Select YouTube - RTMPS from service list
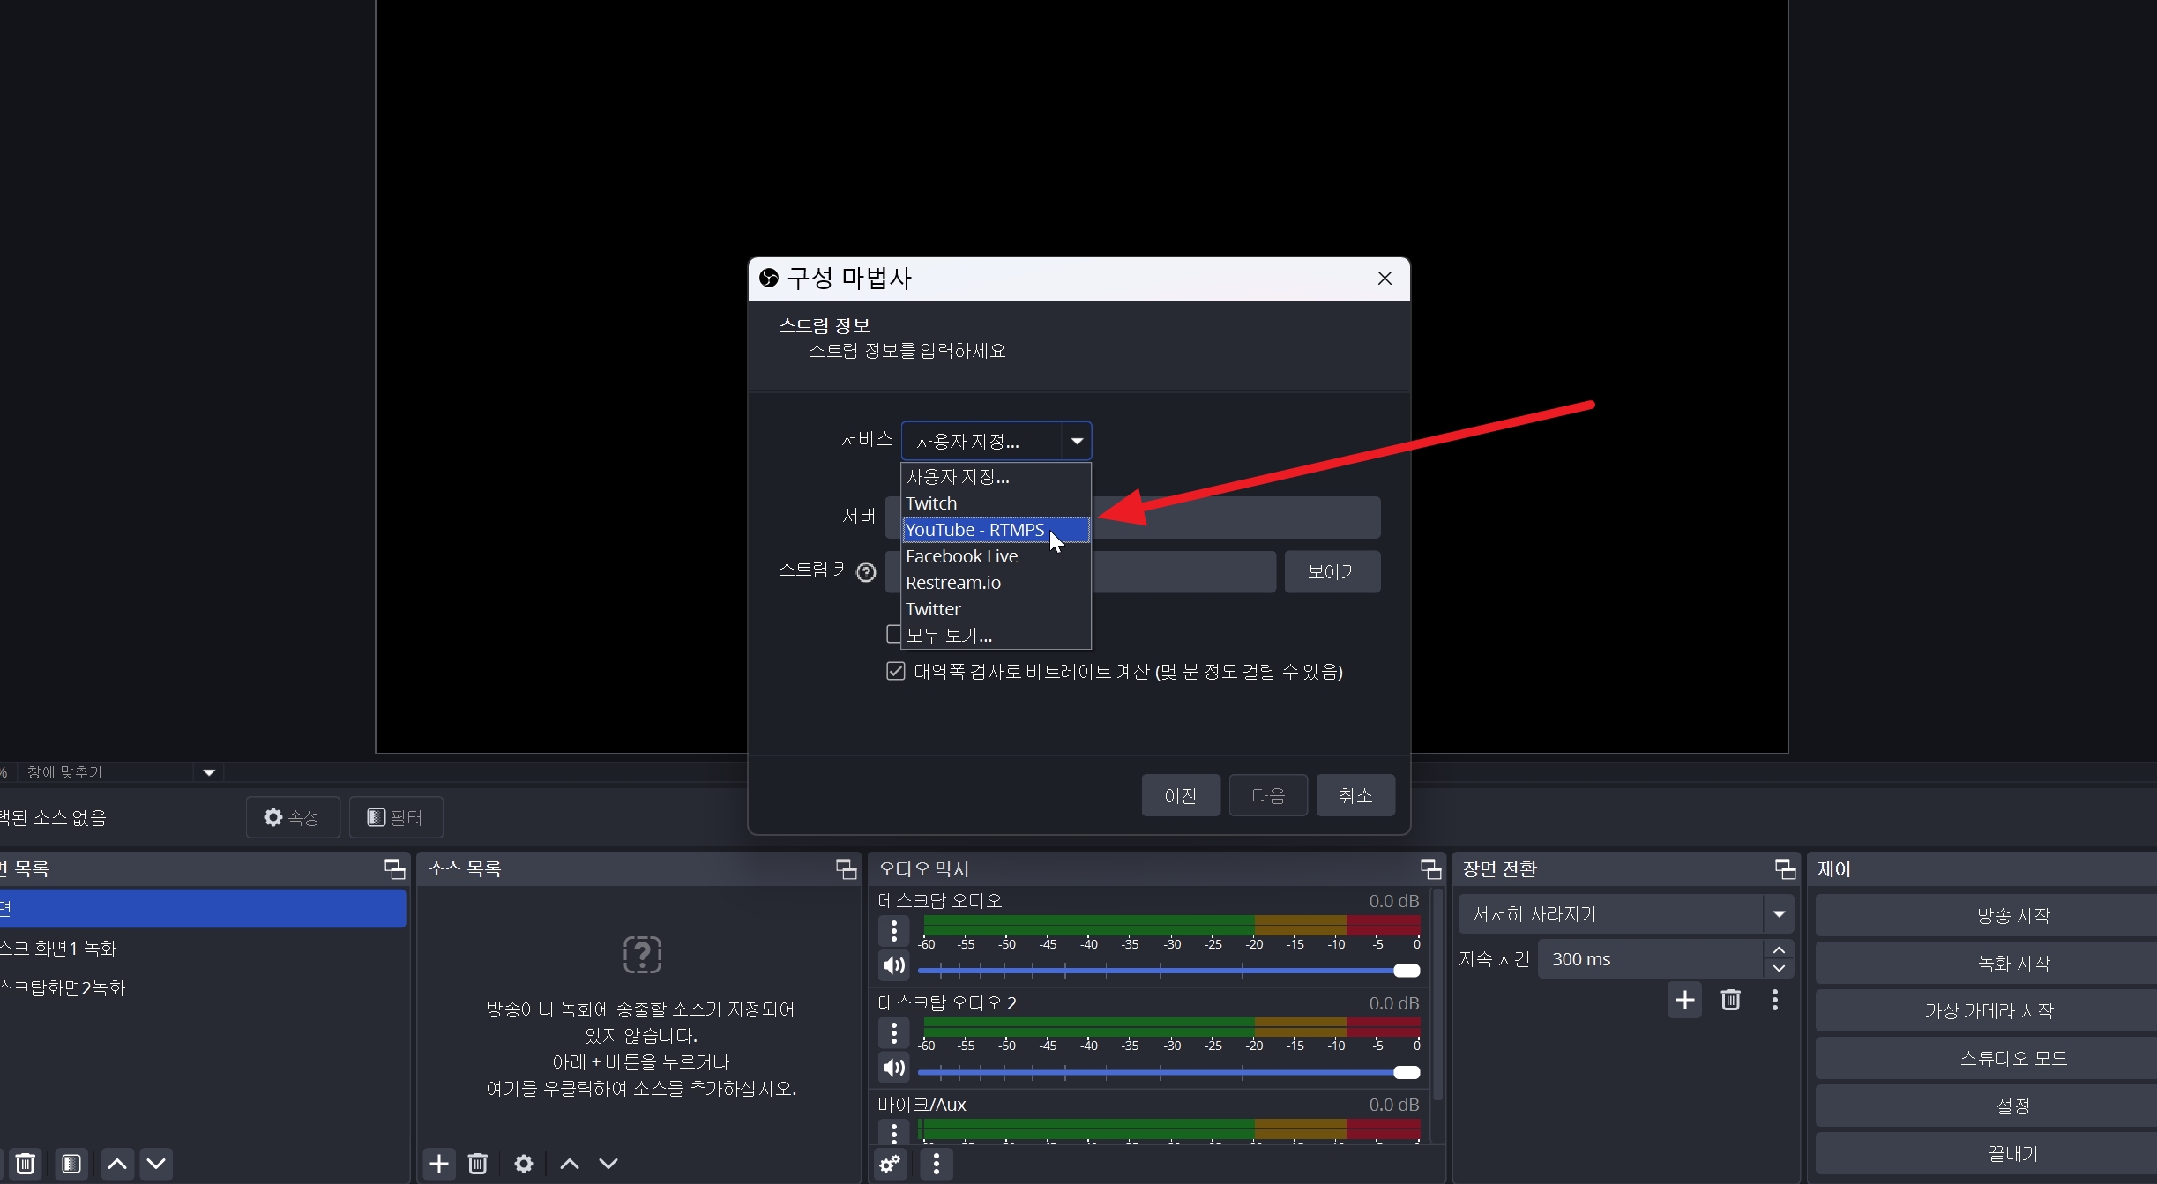The width and height of the screenshot is (2157, 1184). click(x=974, y=530)
